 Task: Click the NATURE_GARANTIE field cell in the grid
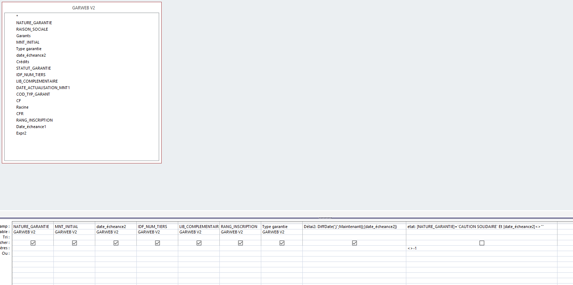point(33,227)
